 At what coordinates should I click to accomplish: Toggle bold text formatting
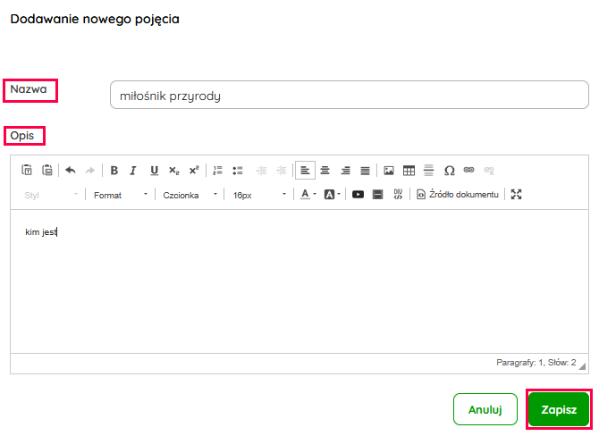tap(114, 170)
